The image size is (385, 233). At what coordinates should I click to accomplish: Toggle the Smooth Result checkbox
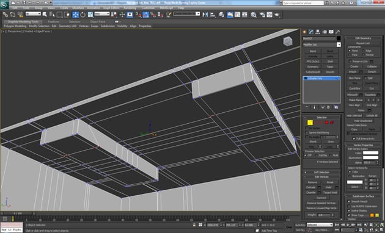click(x=349, y=201)
